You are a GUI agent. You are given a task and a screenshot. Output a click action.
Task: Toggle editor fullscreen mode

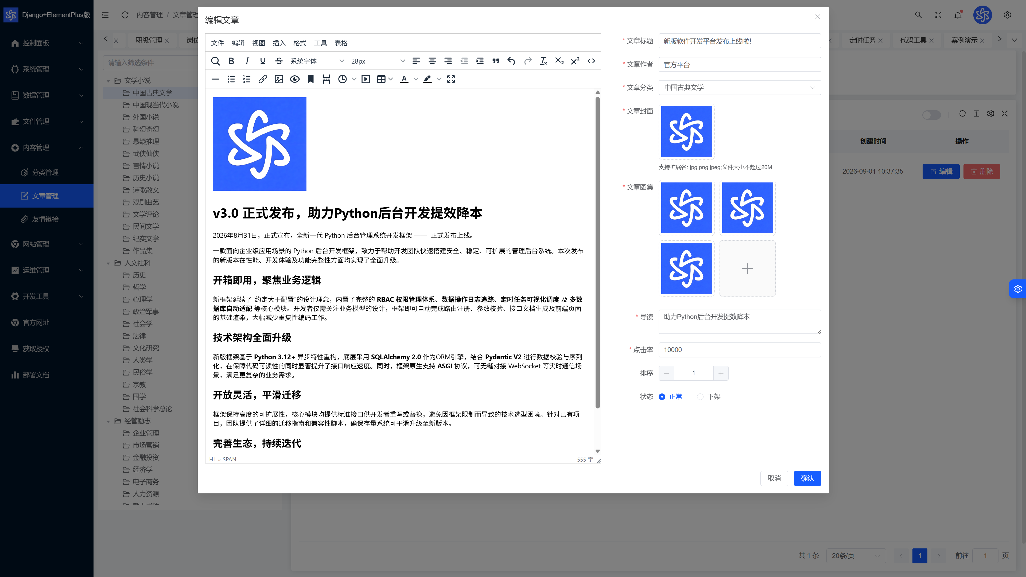pos(451,79)
